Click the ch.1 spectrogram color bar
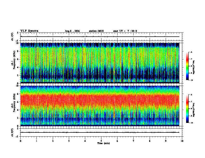The width and height of the screenshot is (205, 158). (187, 66)
